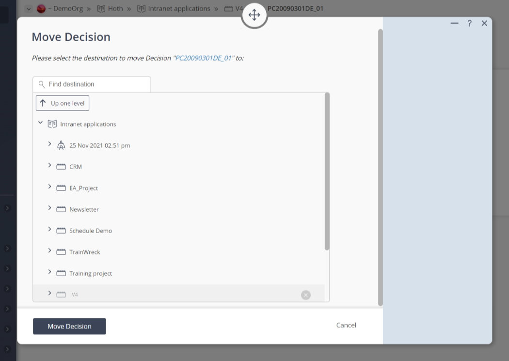Click the CRM project folder icon

tap(61, 167)
